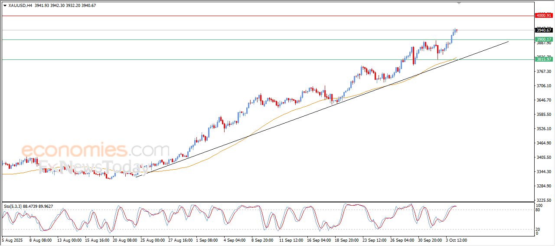This screenshot has width=555, height=246.
Task: Select the green 3815.97 level label
Action: [544, 59]
